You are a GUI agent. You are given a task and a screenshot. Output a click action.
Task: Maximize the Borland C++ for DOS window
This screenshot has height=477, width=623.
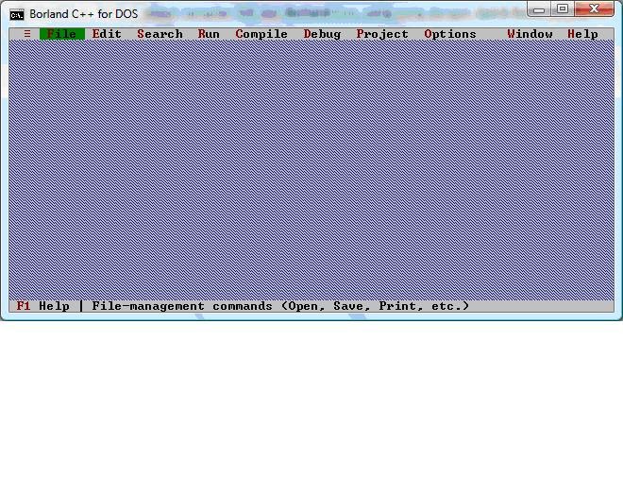click(563, 9)
